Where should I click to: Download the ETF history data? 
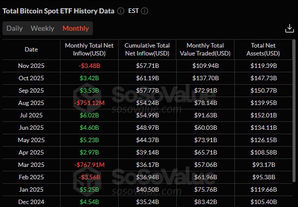tap(290, 29)
